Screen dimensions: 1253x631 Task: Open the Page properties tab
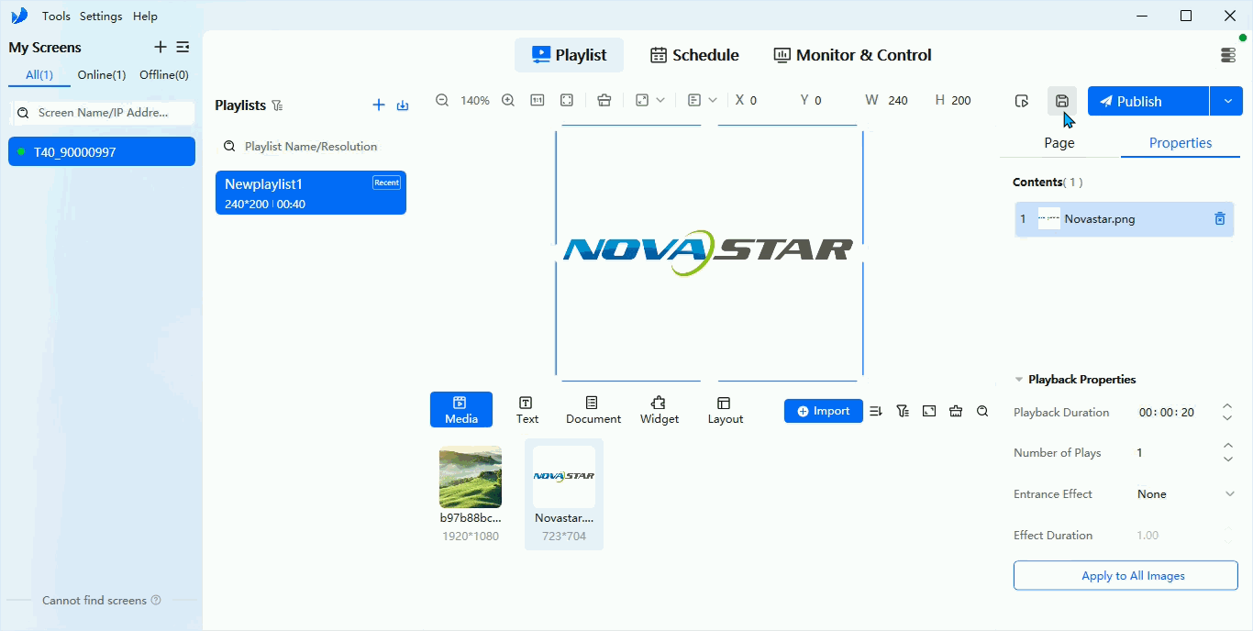click(x=1059, y=143)
